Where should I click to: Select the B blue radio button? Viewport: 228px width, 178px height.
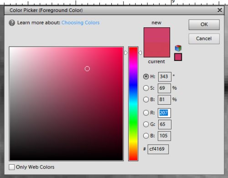click(x=146, y=136)
